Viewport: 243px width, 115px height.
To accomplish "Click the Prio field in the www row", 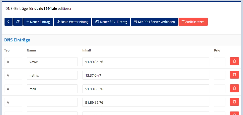I will [x=220, y=62].
